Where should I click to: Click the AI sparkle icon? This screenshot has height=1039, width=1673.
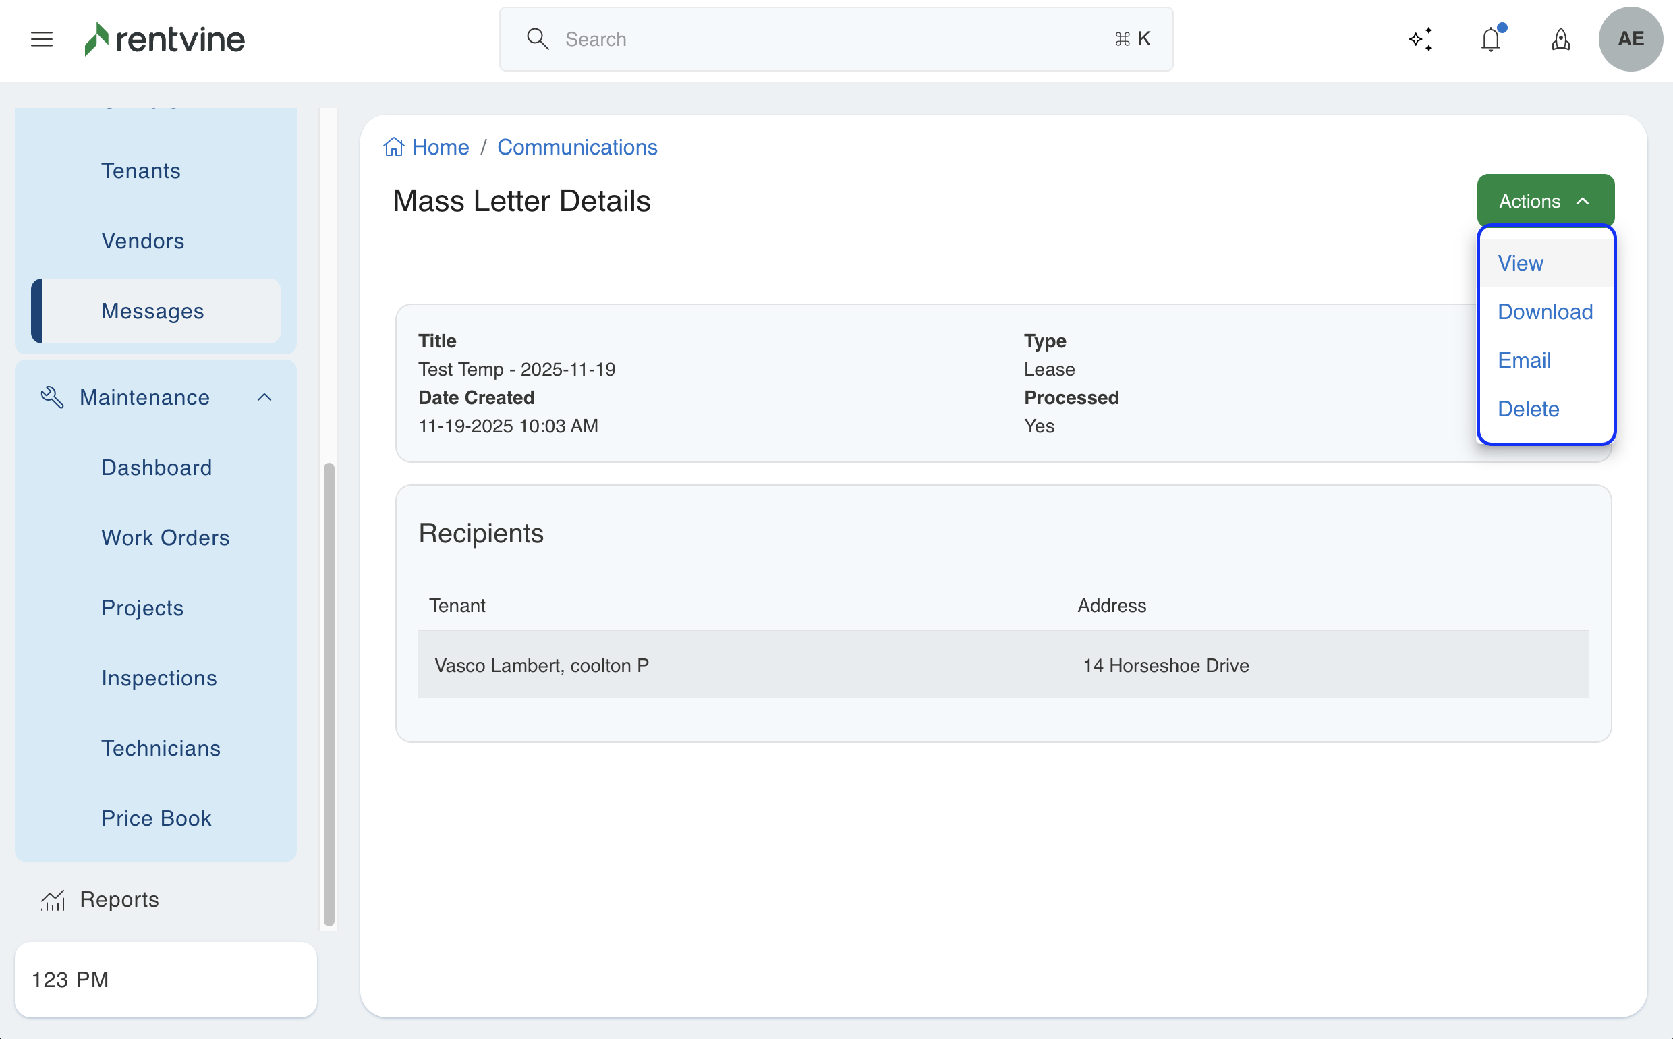(1420, 39)
